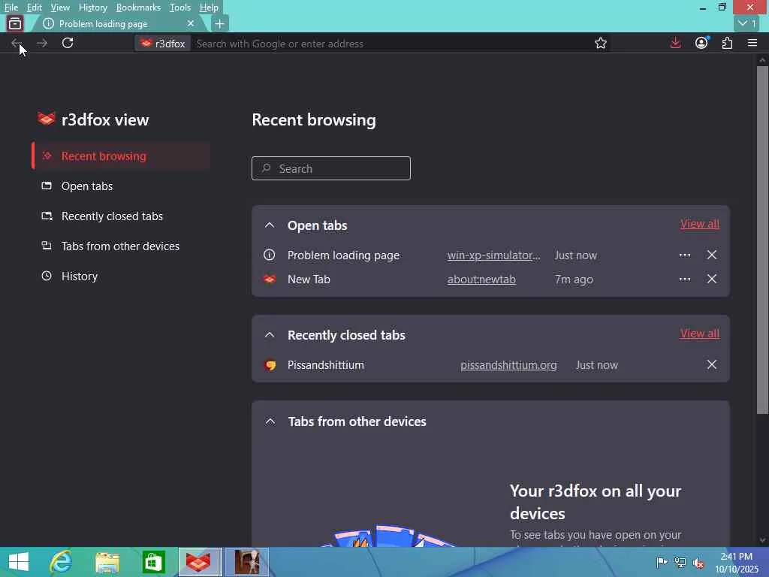
Task: Open the account profile icon
Action: coord(701,43)
